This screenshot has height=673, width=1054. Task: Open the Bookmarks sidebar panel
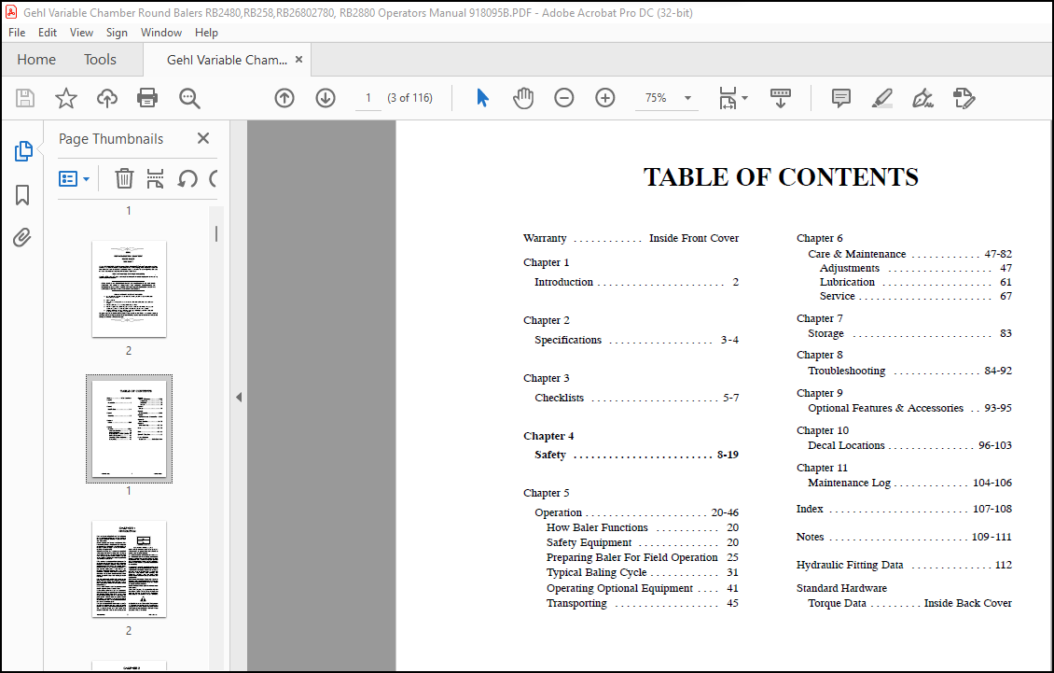click(x=22, y=195)
